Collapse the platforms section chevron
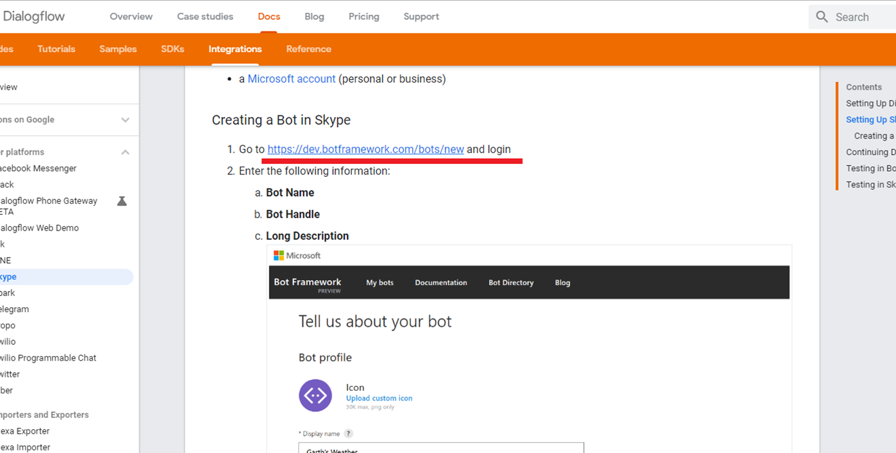This screenshot has width=896, height=453. coord(125,152)
